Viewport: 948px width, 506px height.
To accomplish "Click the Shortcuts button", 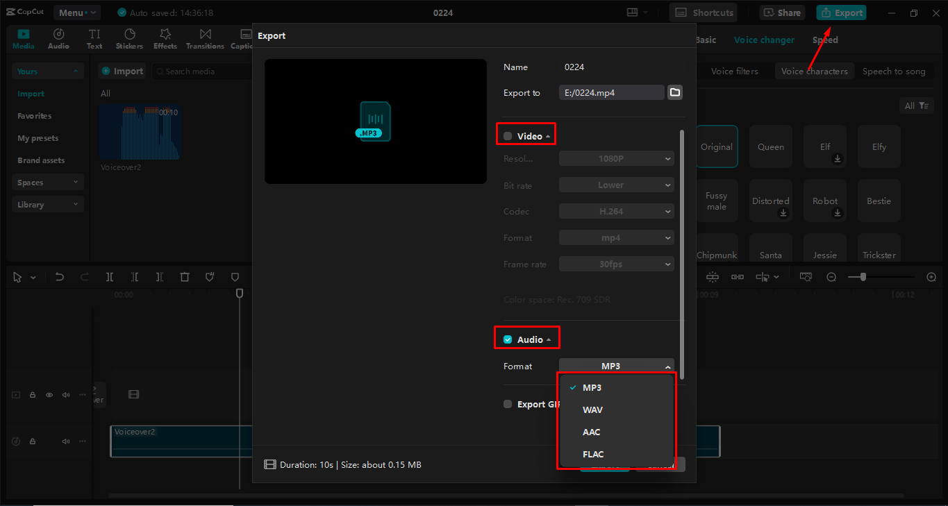I will coord(704,12).
